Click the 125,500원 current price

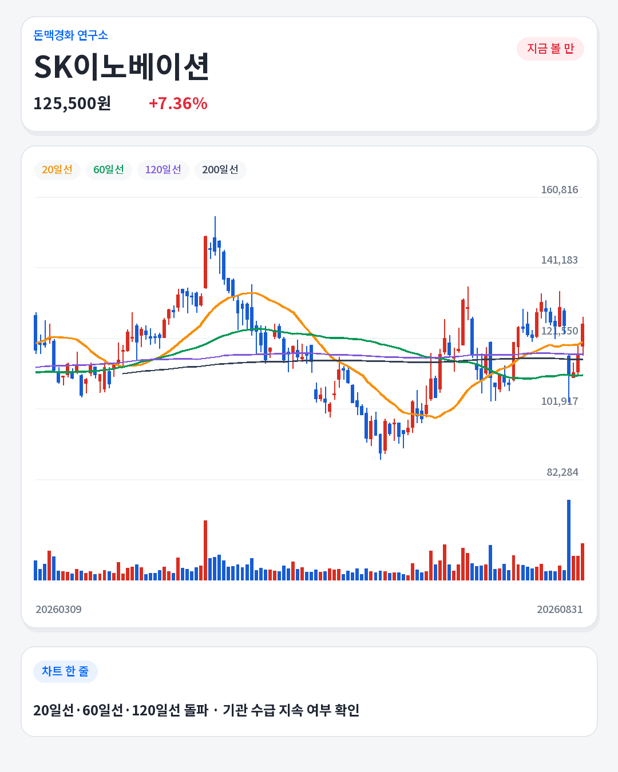pyautogui.click(x=72, y=104)
